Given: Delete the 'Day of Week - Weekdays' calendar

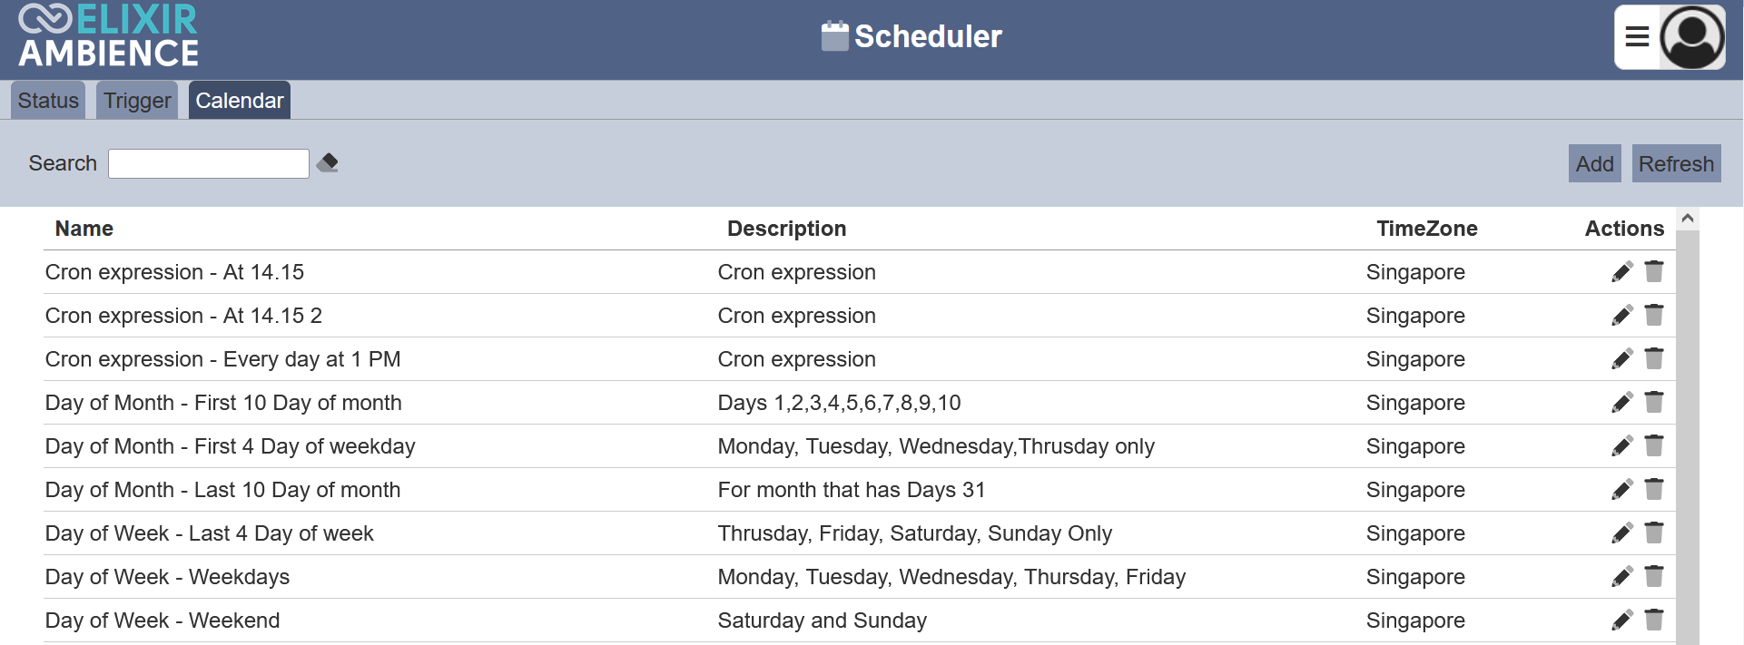Looking at the screenshot, I should click(1654, 577).
